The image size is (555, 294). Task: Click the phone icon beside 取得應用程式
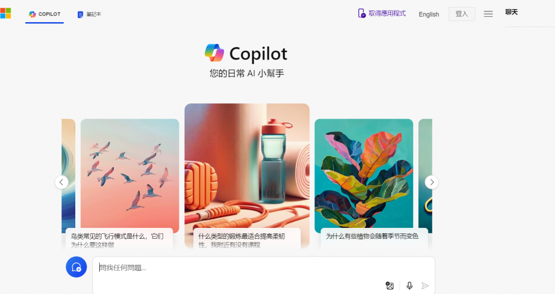click(362, 14)
